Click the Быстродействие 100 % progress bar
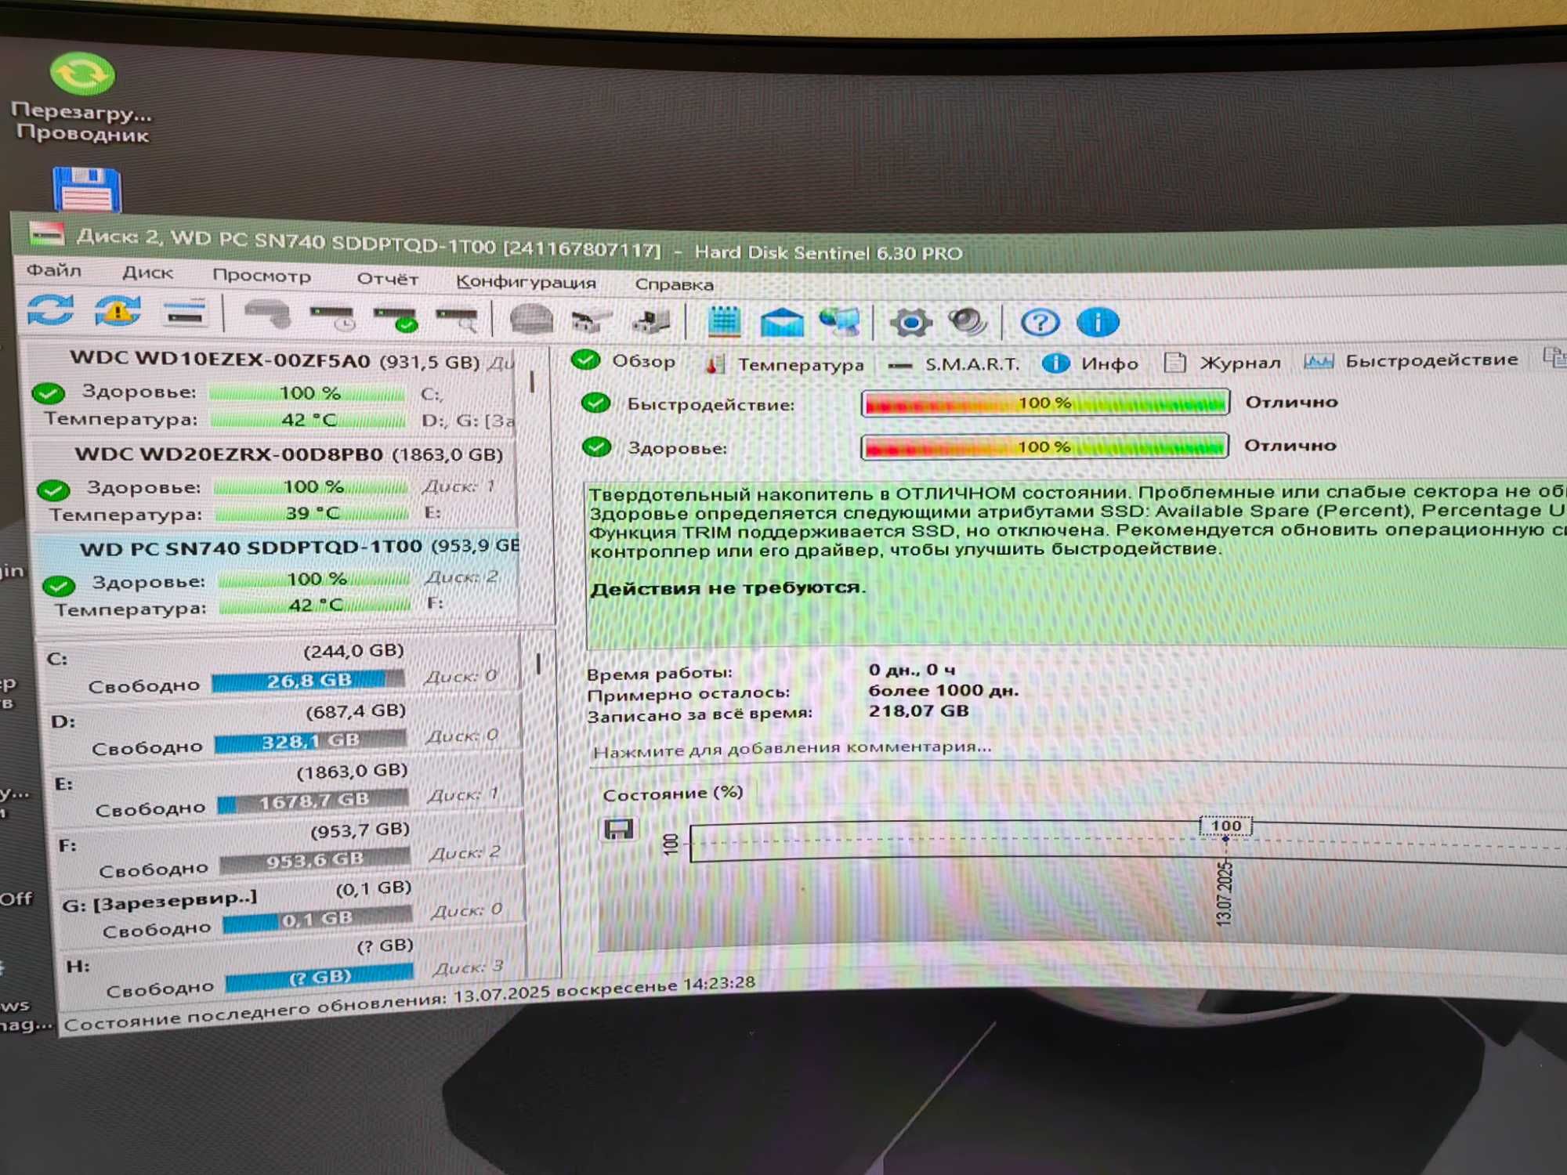This screenshot has height=1175, width=1567. 1045,403
